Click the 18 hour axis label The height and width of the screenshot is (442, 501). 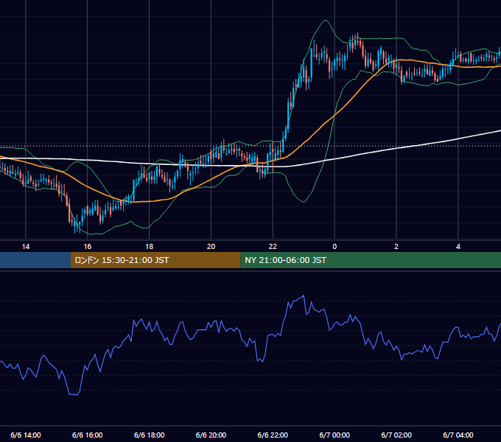click(x=150, y=247)
